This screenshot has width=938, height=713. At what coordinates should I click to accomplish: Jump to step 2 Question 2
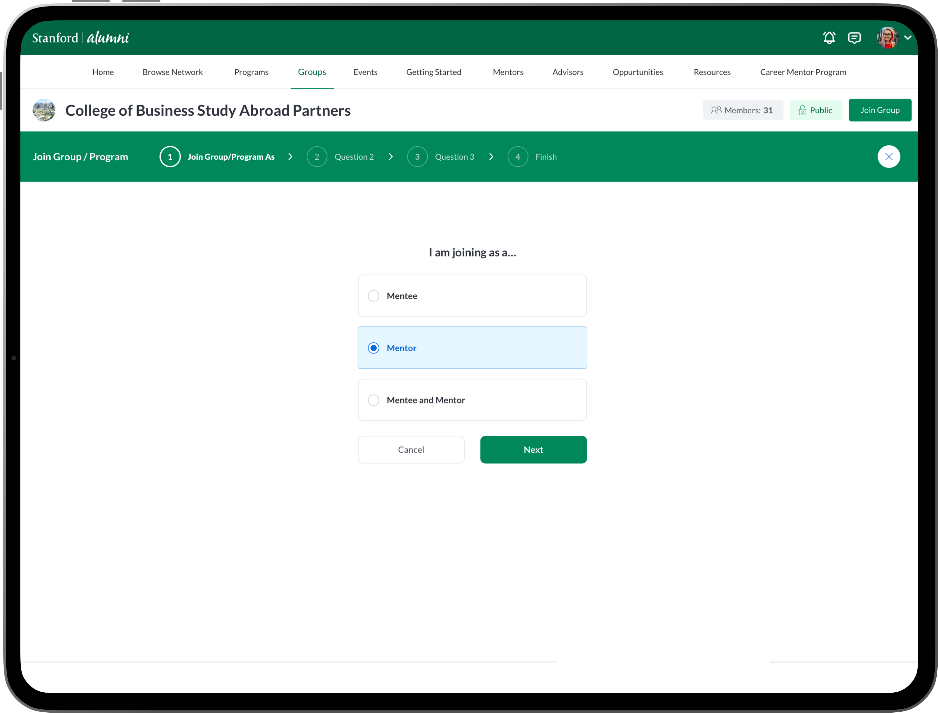tap(317, 157)
